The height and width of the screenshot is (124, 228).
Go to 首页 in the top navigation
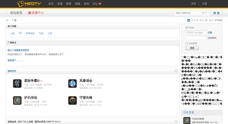51,4
